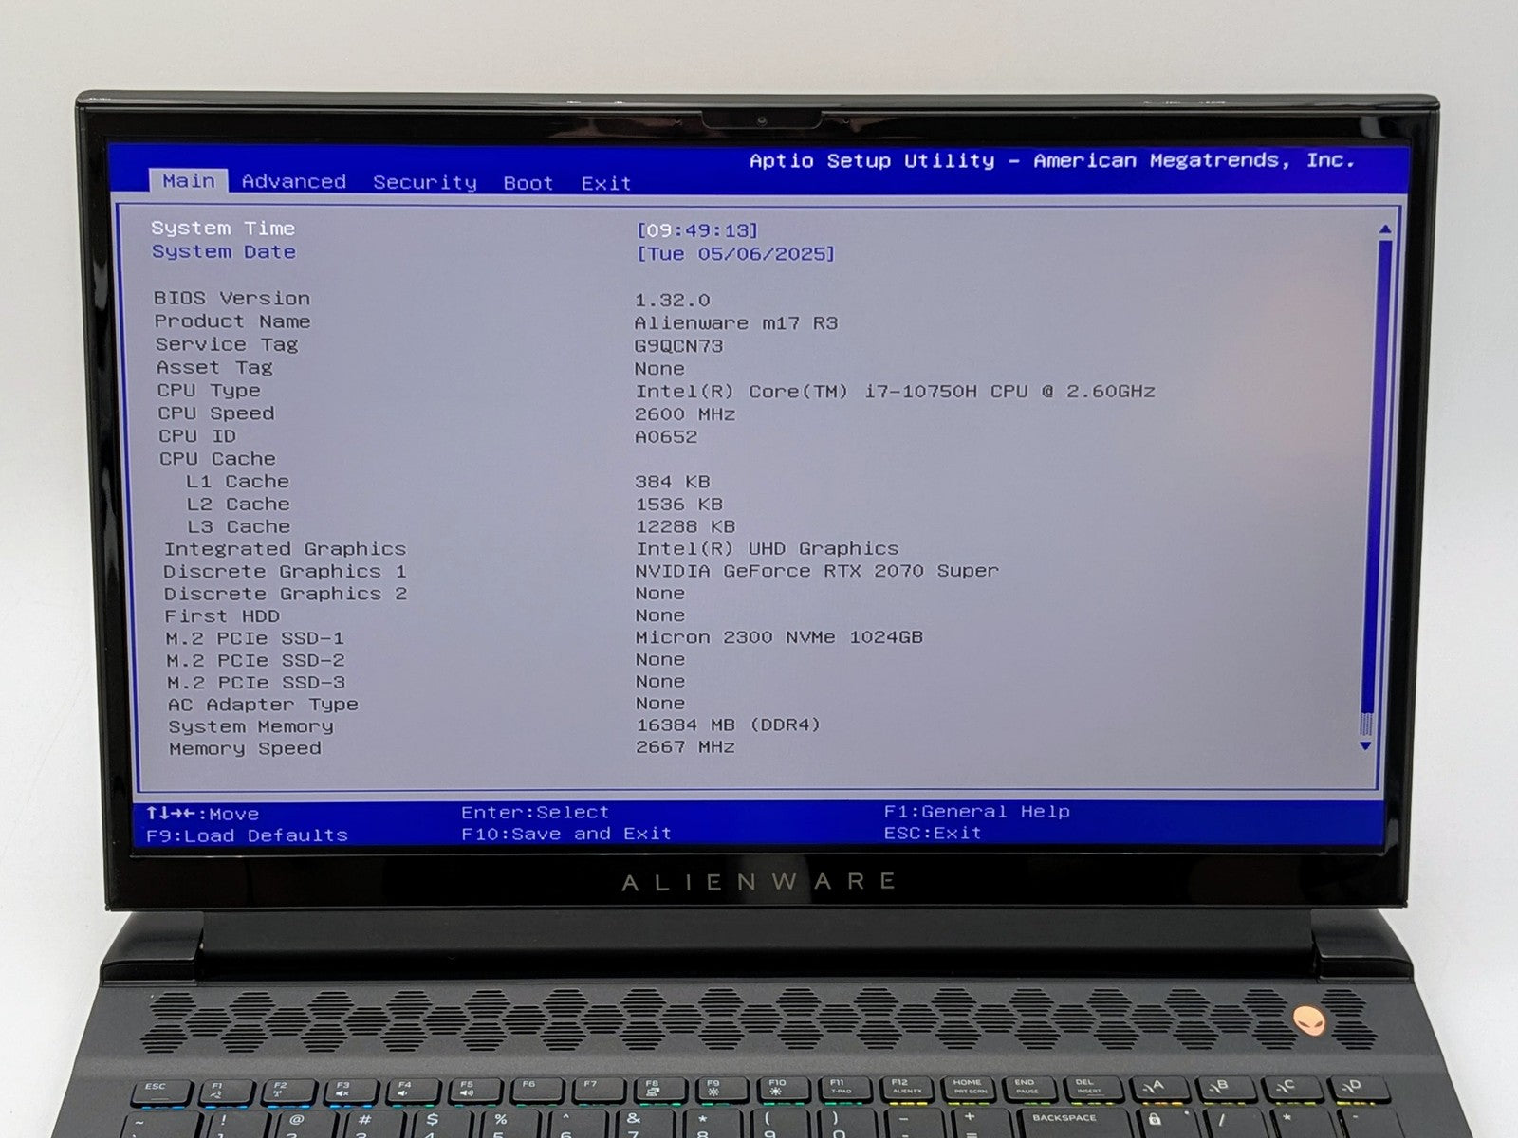Click System Memory value 16384 MB (DDR4)
The height and width of the screenshot is (1138, 1518).
pyautogui.click(x=729, y=725)
